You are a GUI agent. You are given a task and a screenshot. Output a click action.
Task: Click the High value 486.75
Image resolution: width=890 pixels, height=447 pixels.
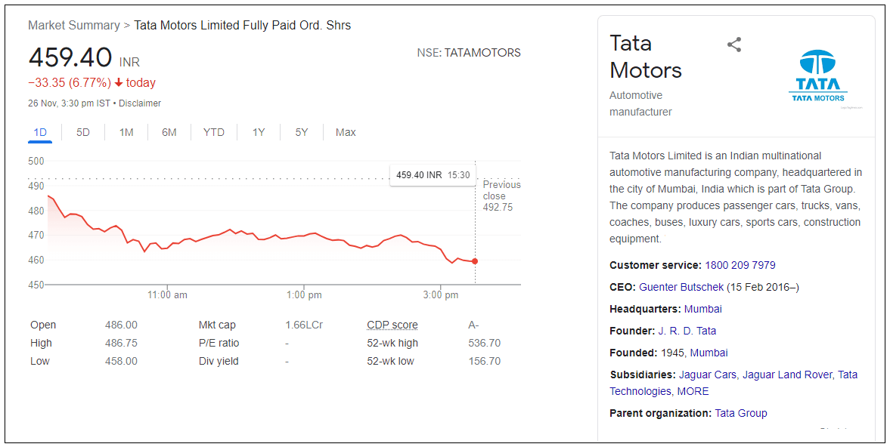pos(121,344)
